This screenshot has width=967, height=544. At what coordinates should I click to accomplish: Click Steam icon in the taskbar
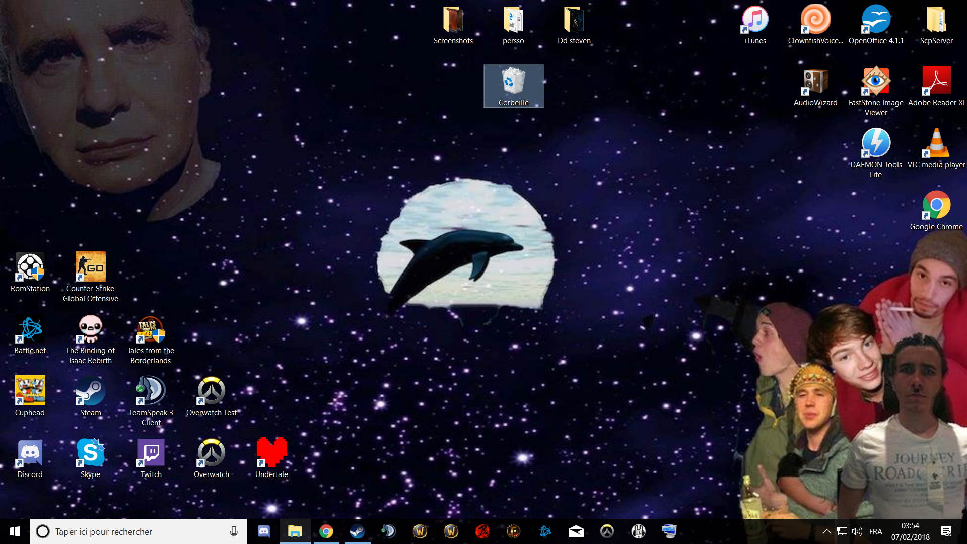tap(357, 531)
